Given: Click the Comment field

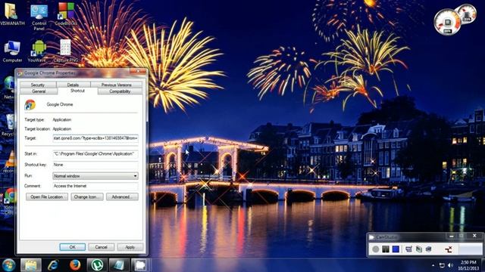Looking at the screenshot, I should pos(95,186).
